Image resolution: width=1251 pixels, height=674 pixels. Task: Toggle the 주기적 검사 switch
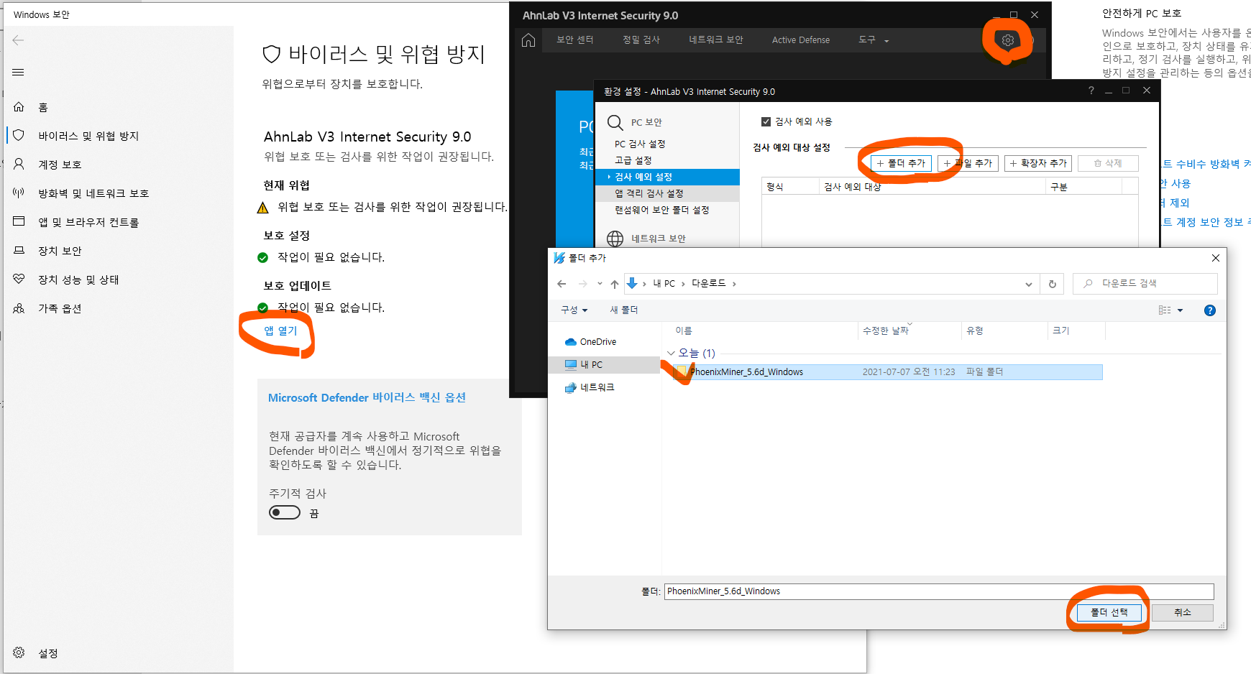tap(285, 512)
